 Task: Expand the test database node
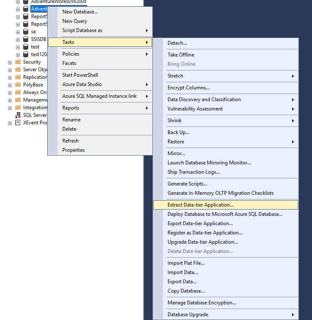point(18,47)
